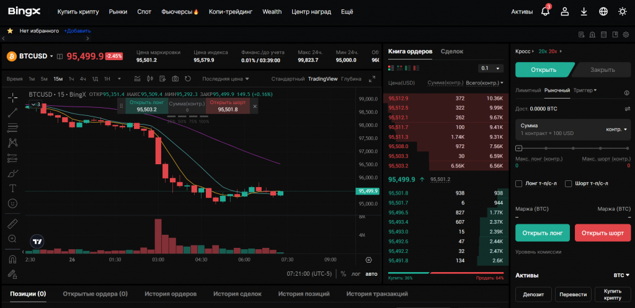This screenshot has height=308, width=635.
Task: Select the trend line drawing tool
Action: (x=12, y=113)
